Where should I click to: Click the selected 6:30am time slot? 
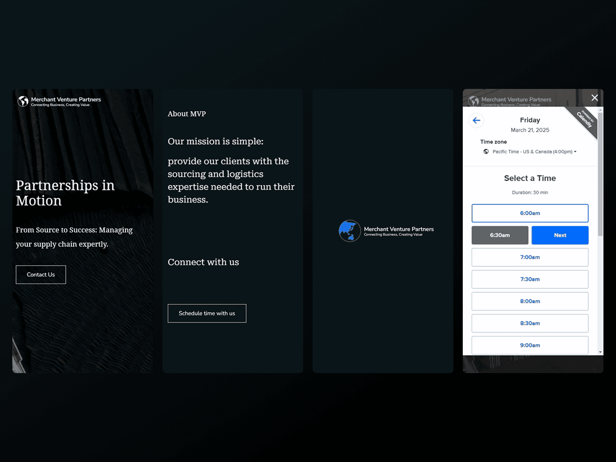tap(500, 235)
